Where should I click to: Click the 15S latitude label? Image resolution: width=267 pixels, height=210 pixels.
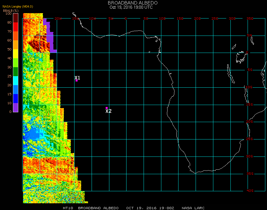click(x=250, y=104)
